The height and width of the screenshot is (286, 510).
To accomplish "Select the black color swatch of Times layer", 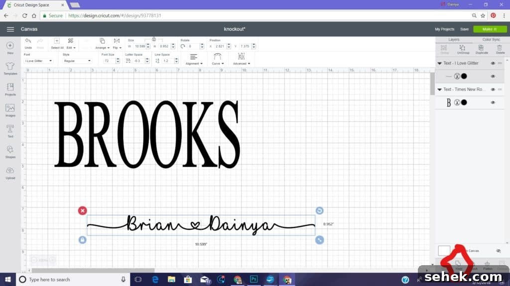I will 464,102.
